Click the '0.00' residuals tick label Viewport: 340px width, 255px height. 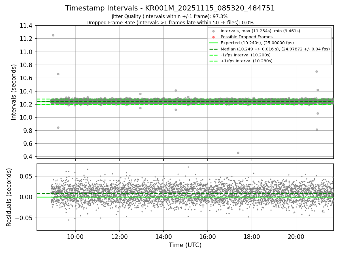coord(27,197)
